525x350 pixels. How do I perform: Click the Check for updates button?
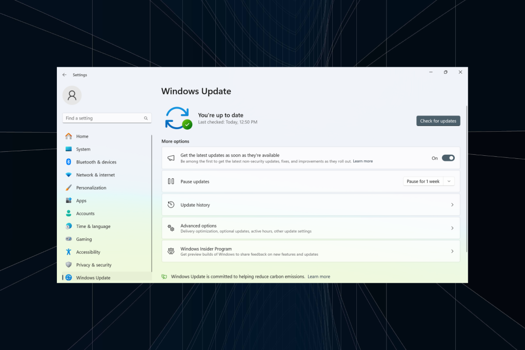click(x=438, y=121)
